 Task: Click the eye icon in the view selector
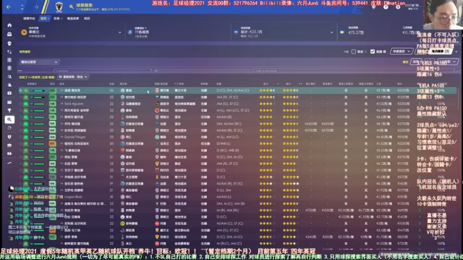coord(61,77)
